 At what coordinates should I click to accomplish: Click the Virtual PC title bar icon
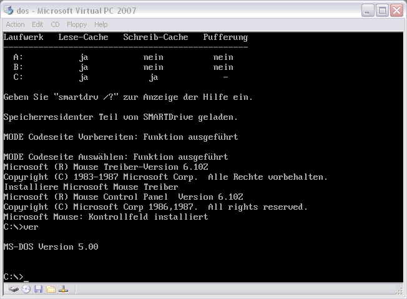8,10
